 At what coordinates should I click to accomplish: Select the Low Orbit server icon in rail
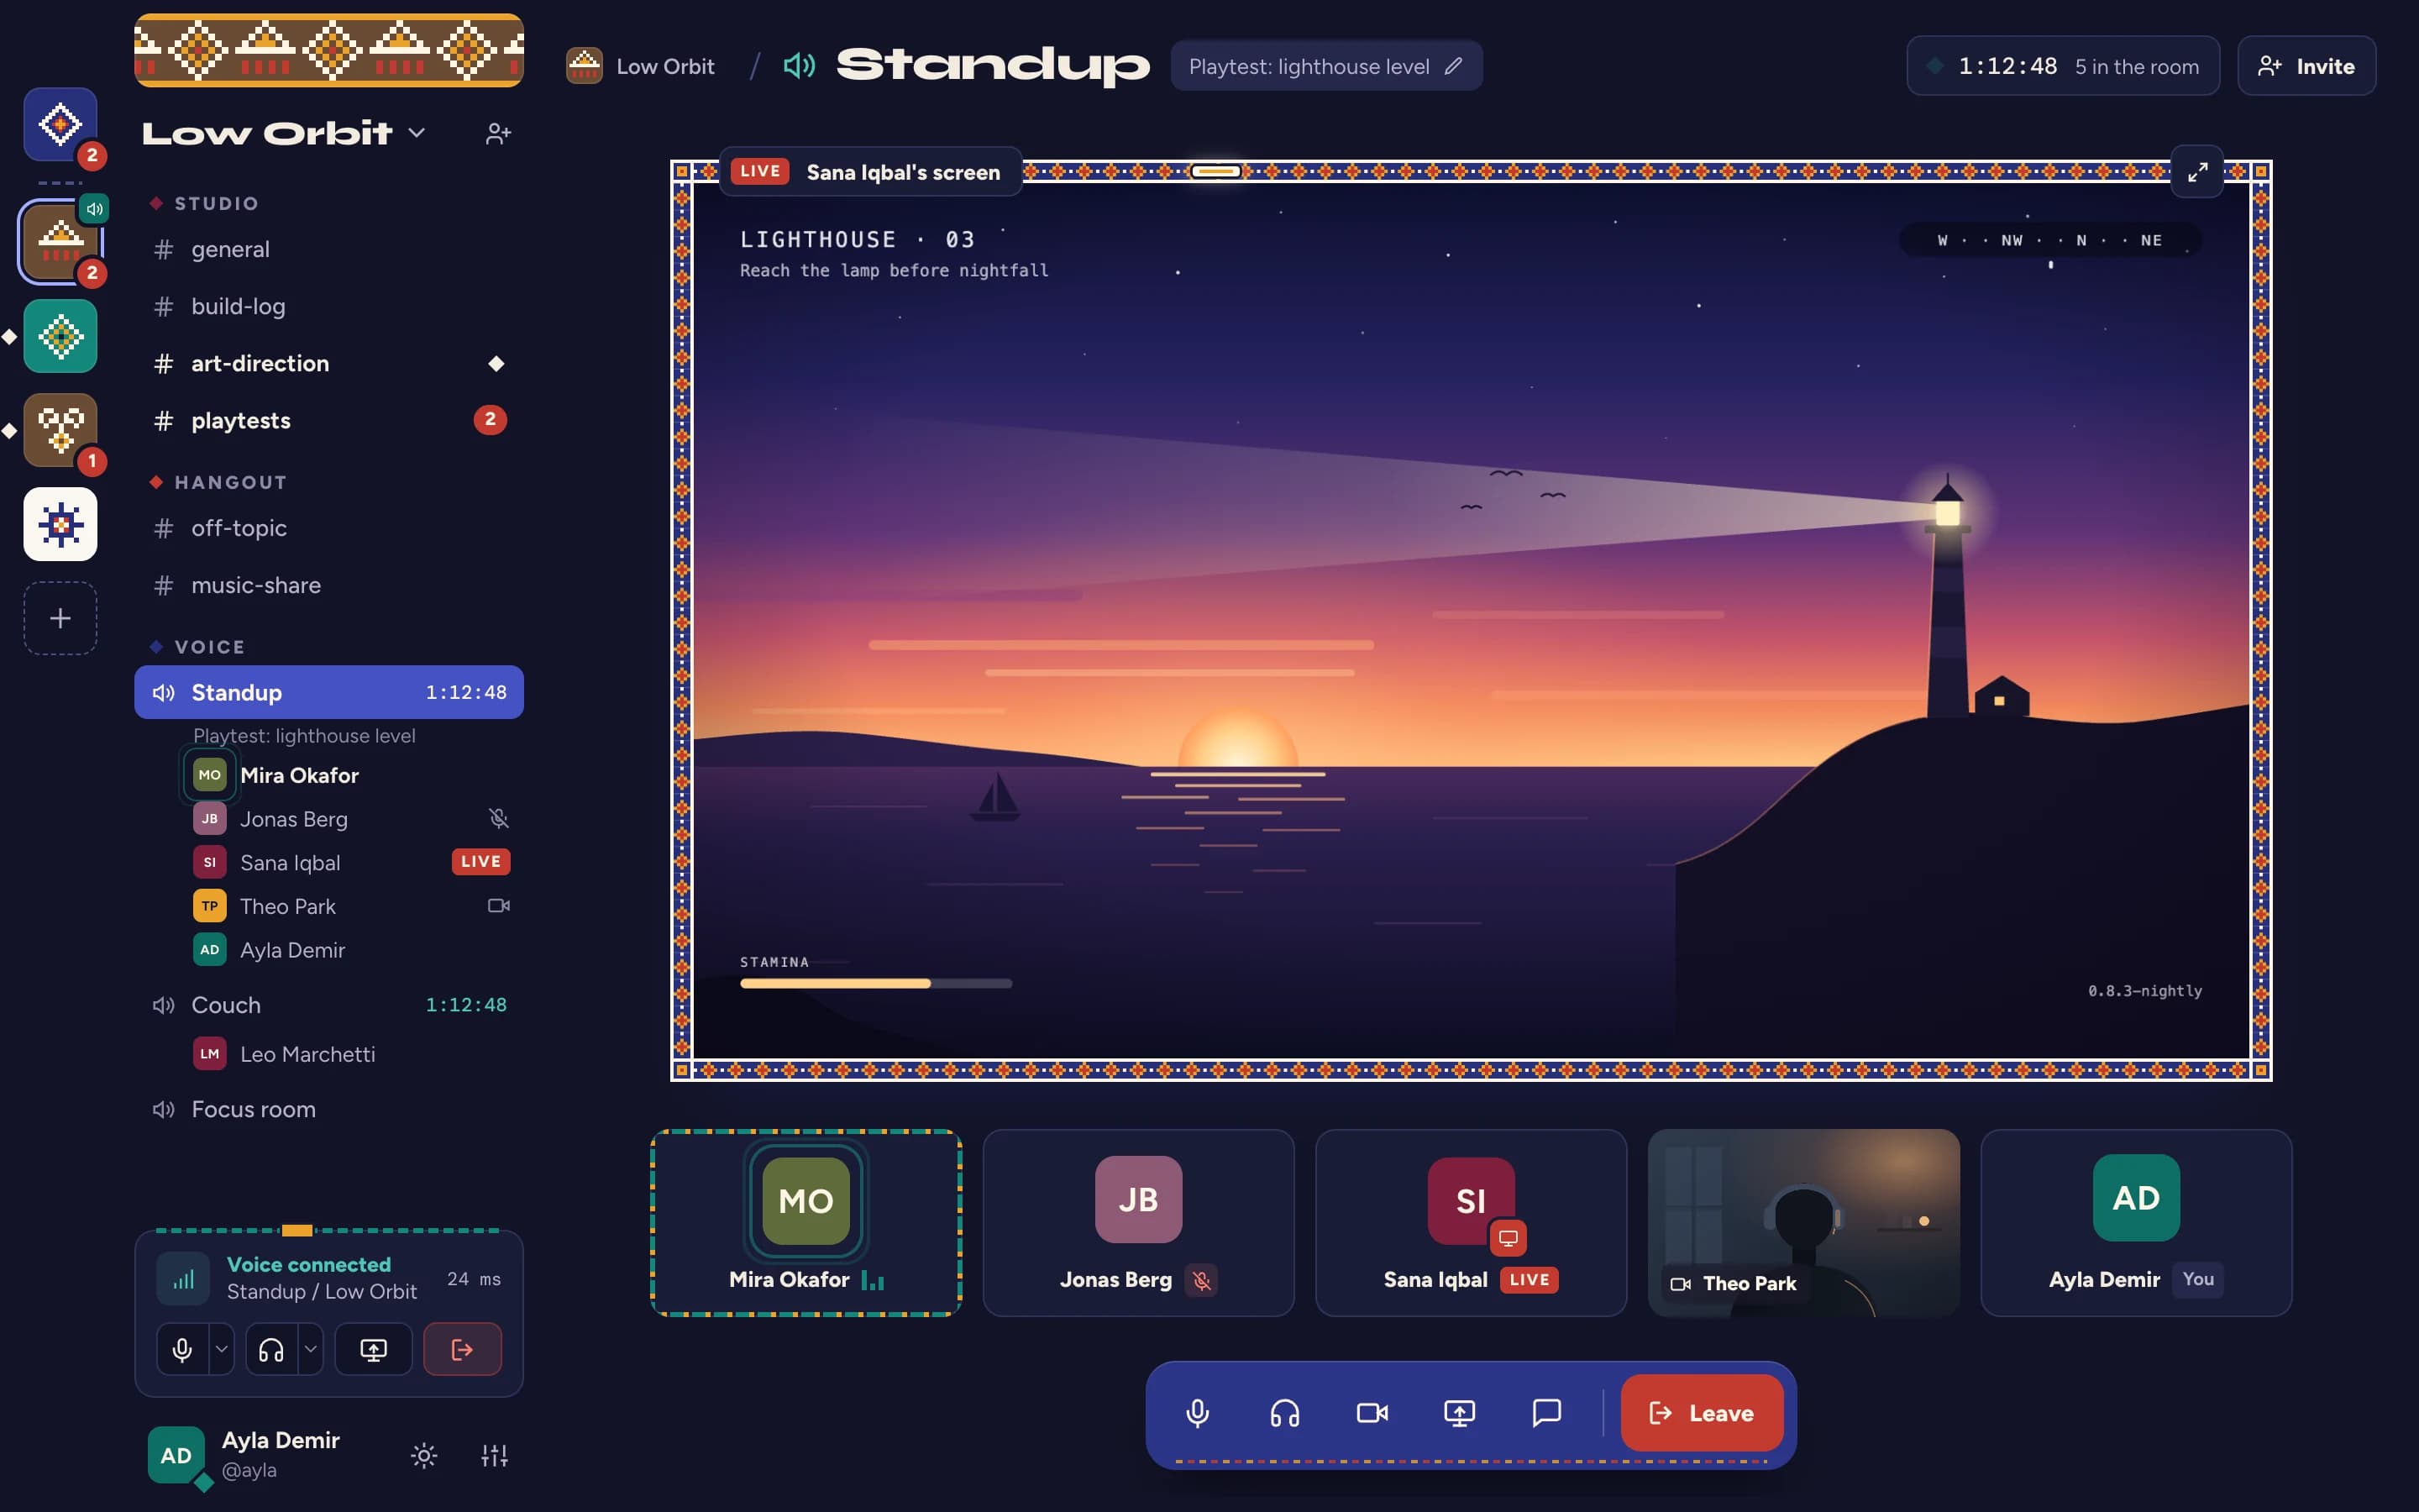(x=60, y=242)
